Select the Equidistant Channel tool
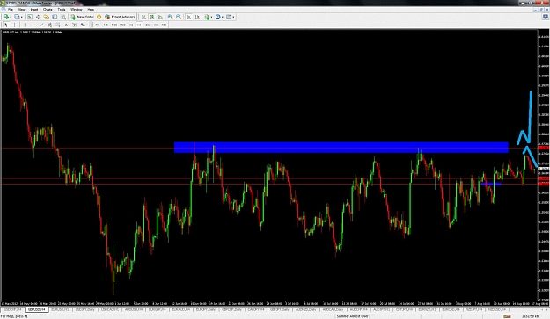The width and height of the screenshot is (550, 319). click(x=49, y=25)
